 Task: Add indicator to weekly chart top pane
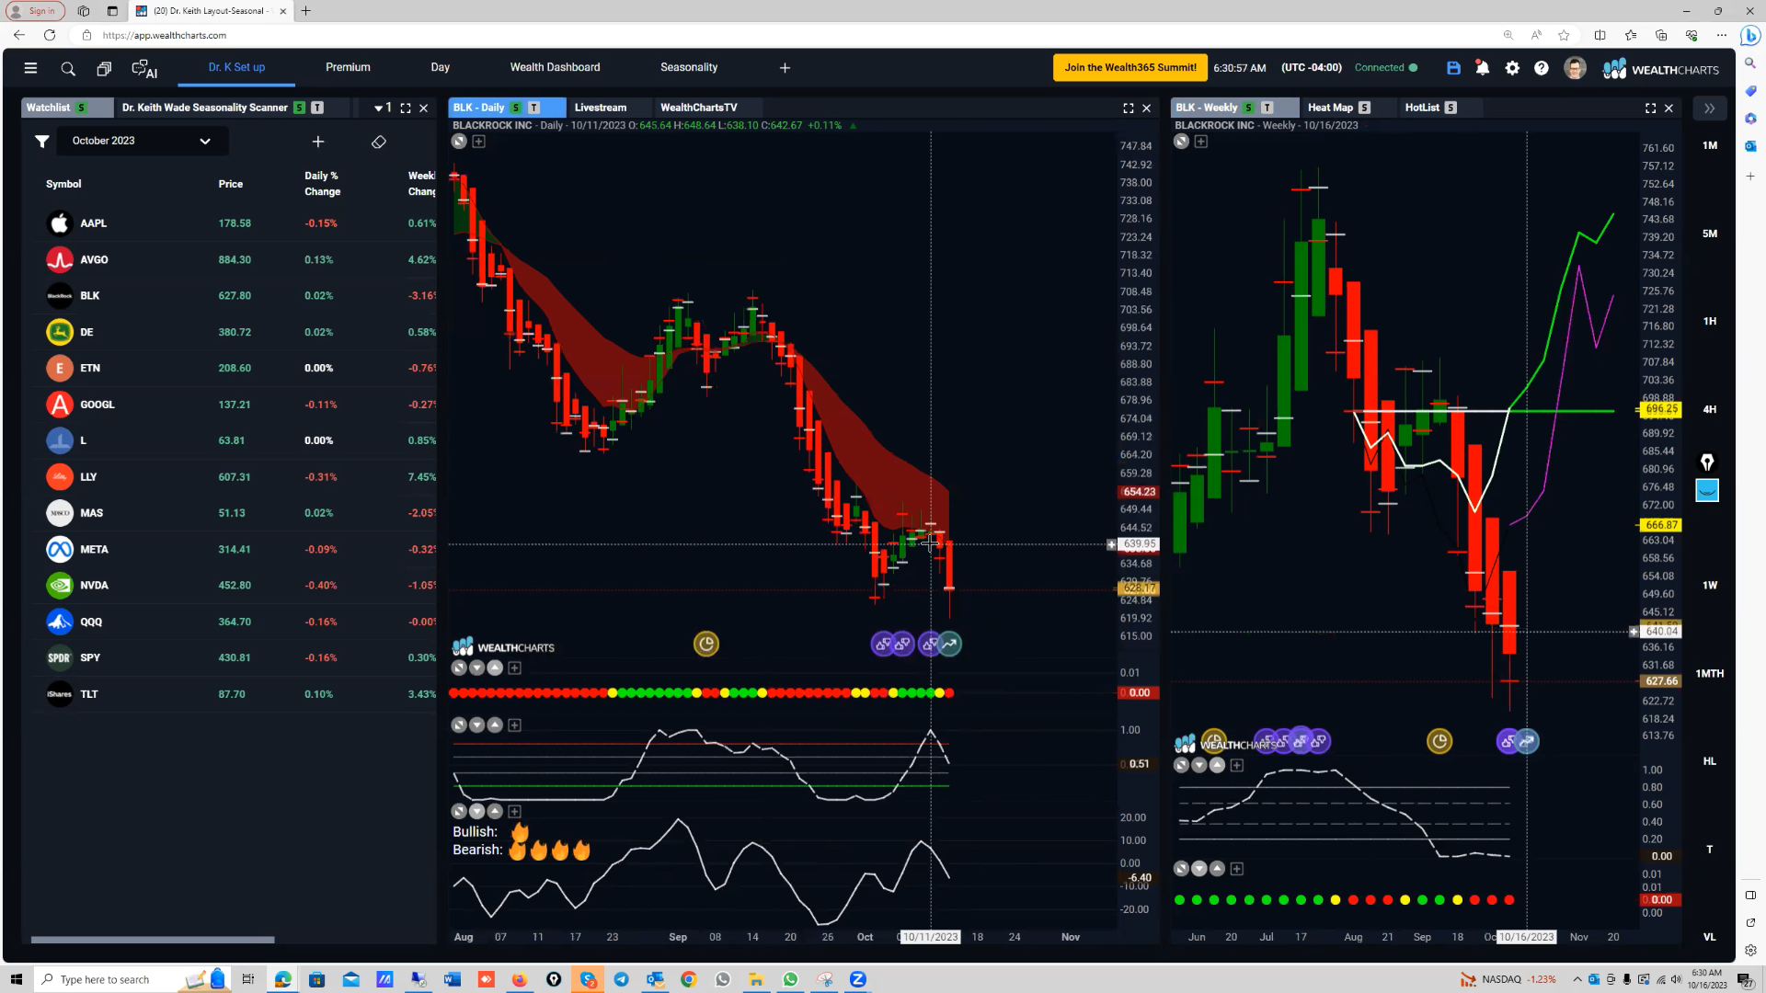[x=1201, y=142]
